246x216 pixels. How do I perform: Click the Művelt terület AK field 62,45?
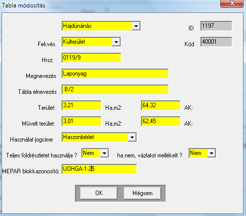pyautogui.click(x=161, y=121)
